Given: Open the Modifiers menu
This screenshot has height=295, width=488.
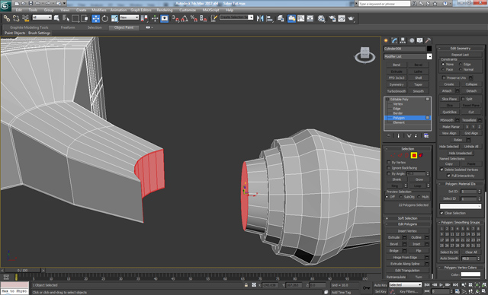Looking at the screenshot, I should (x=99, y=10).
